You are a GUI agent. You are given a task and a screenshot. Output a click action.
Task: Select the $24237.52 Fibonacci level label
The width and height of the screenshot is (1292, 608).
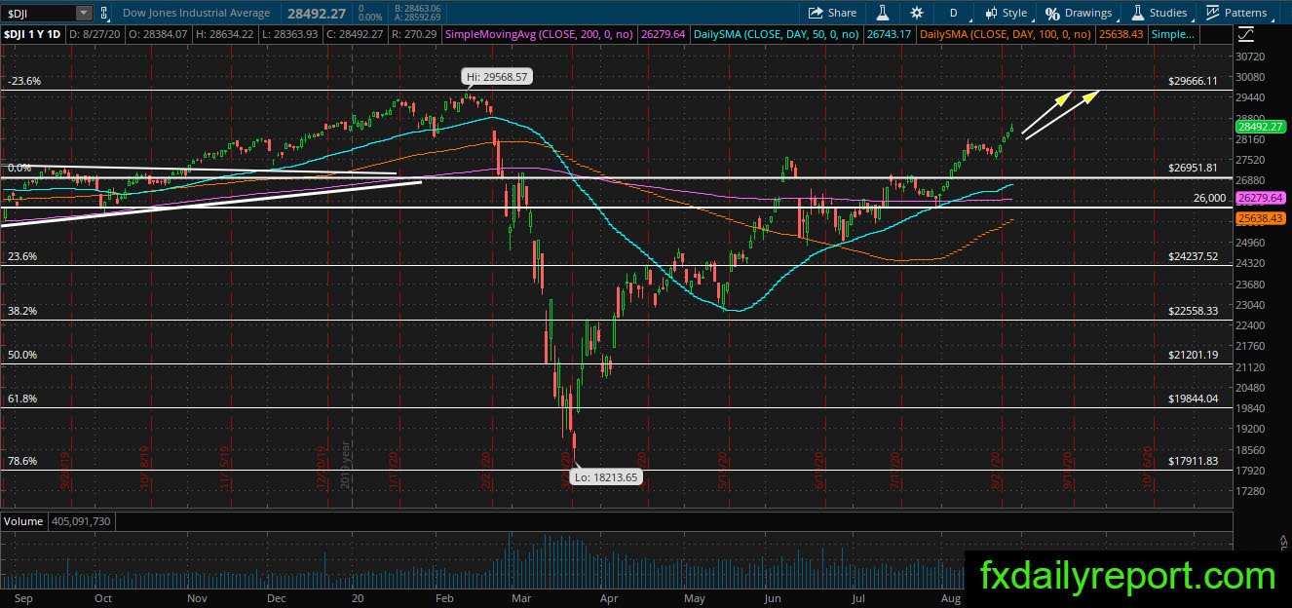[1193, 256]
